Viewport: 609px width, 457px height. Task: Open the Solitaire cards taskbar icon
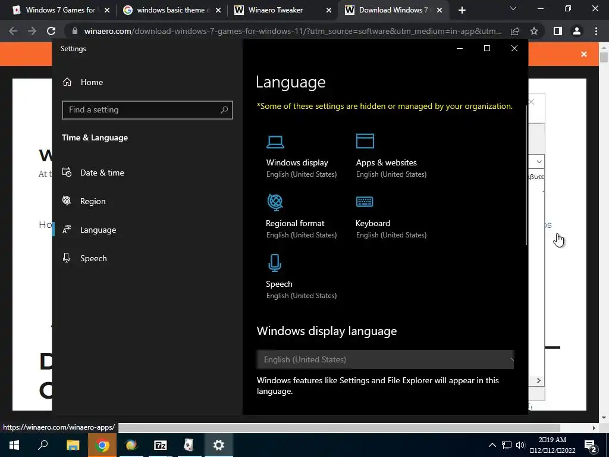tap(189, 445)
